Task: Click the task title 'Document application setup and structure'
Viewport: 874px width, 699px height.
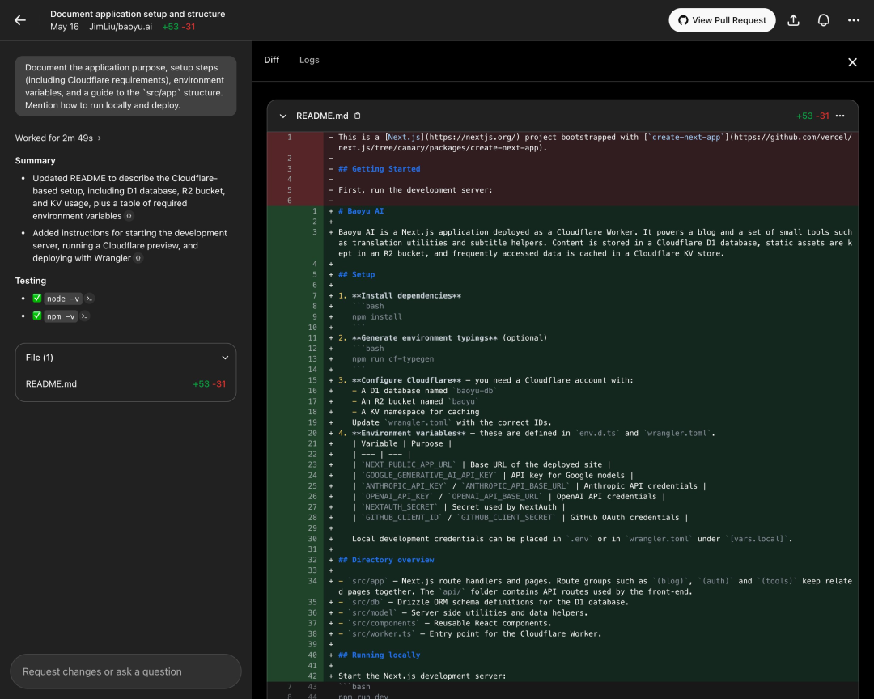Action: (138, 14)
